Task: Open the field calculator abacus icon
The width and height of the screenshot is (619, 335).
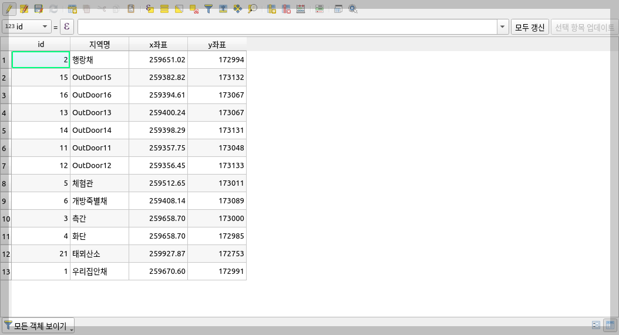Action: 301,9
